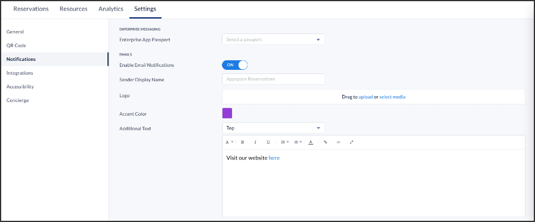Expand editor to fullscreen
Image resolution: width=535 pixels, height=222 pixels.
(x=351, y=142)
